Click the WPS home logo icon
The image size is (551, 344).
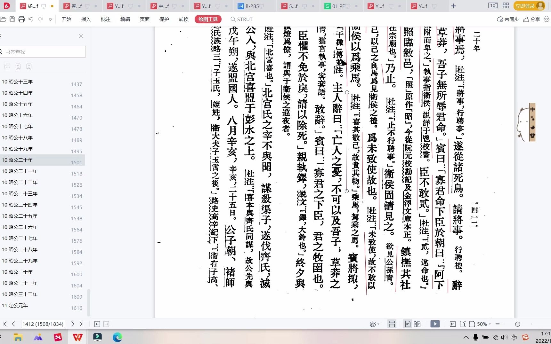click(x=7, y=6)
